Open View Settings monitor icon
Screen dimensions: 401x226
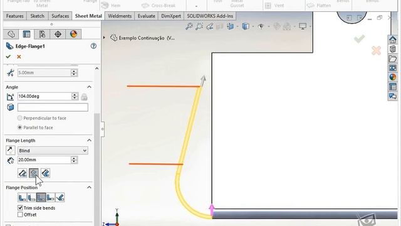(x=303, y=26)
